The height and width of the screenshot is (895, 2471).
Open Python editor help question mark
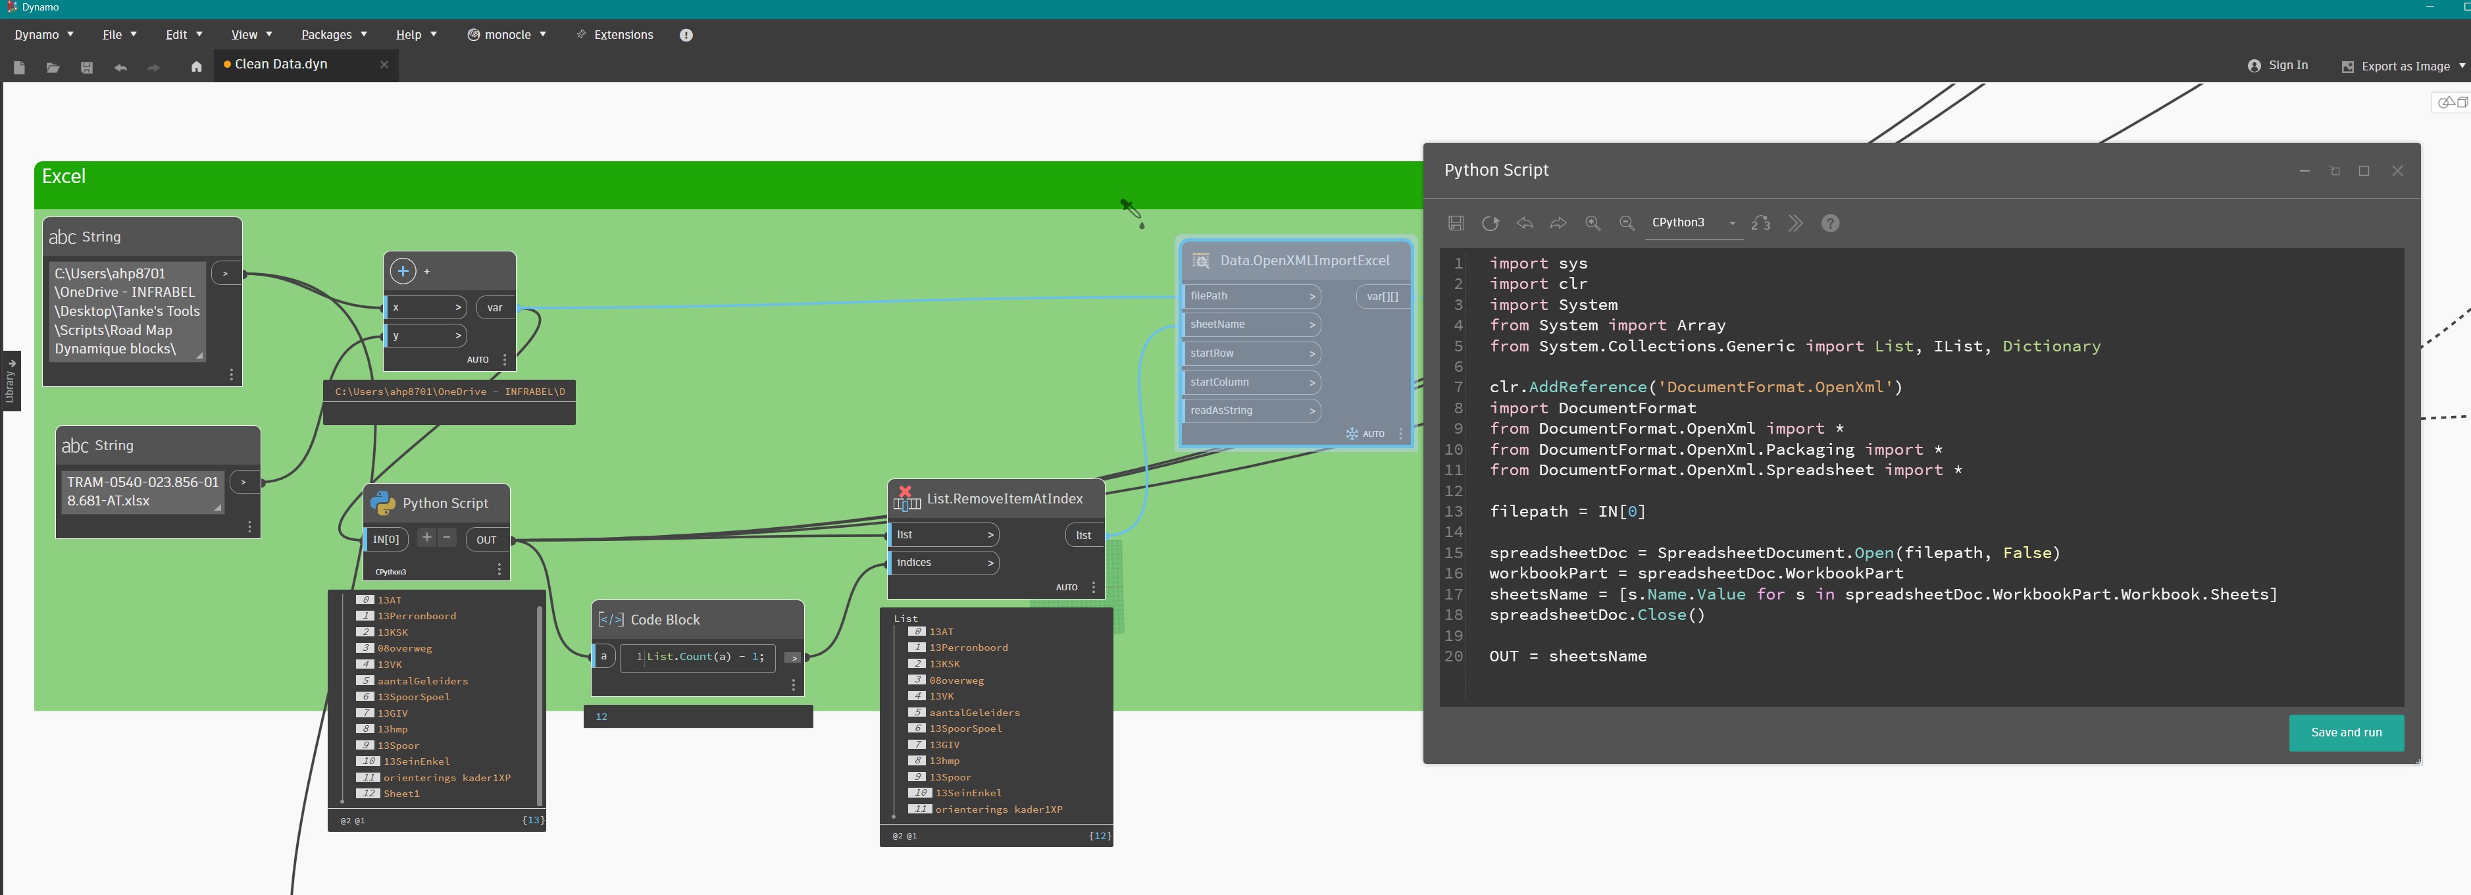coord(1830,224)
